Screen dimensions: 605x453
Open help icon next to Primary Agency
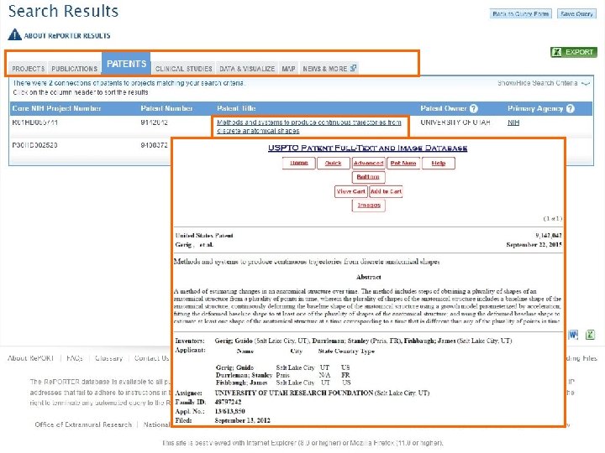point(571,108)
